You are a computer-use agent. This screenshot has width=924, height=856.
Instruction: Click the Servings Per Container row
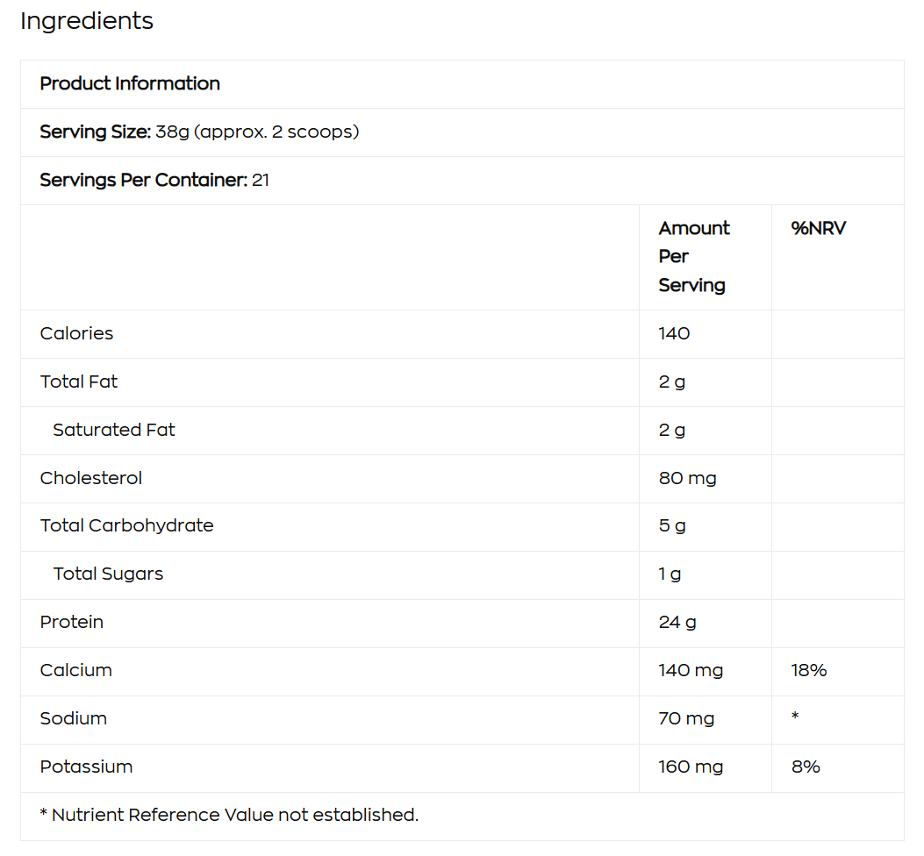[154, 181]
